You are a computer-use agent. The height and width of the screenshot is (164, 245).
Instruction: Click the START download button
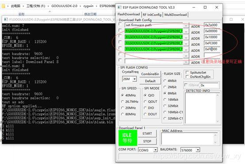coord(147,134)
